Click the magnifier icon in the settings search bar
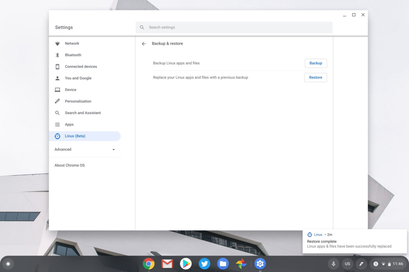 [142, 27]
